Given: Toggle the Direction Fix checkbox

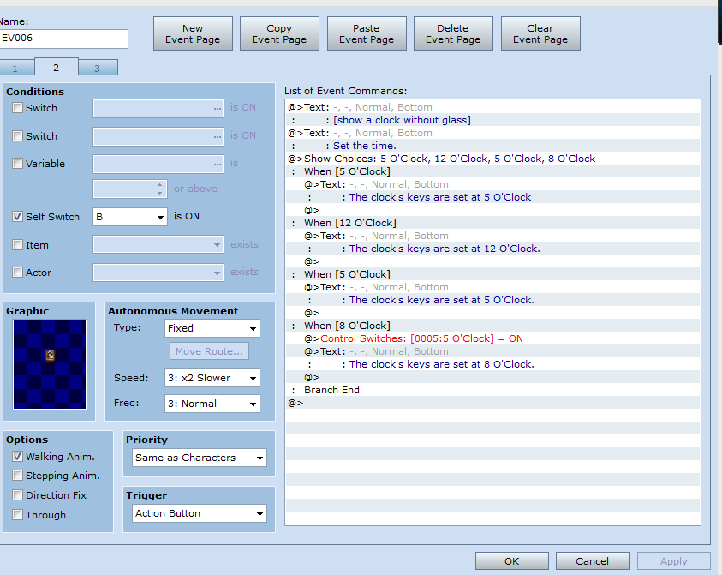Looking at the screenshot, I should (x=17, y=495).
